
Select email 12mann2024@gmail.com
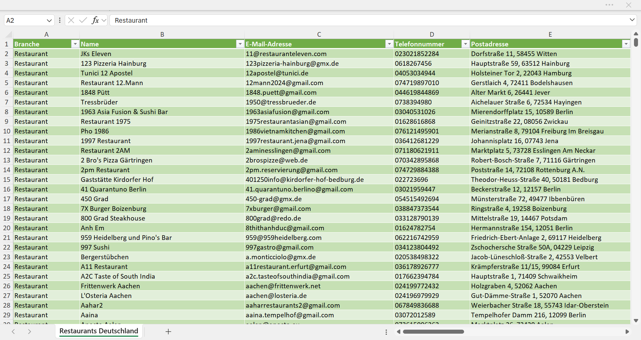point(319,83)
